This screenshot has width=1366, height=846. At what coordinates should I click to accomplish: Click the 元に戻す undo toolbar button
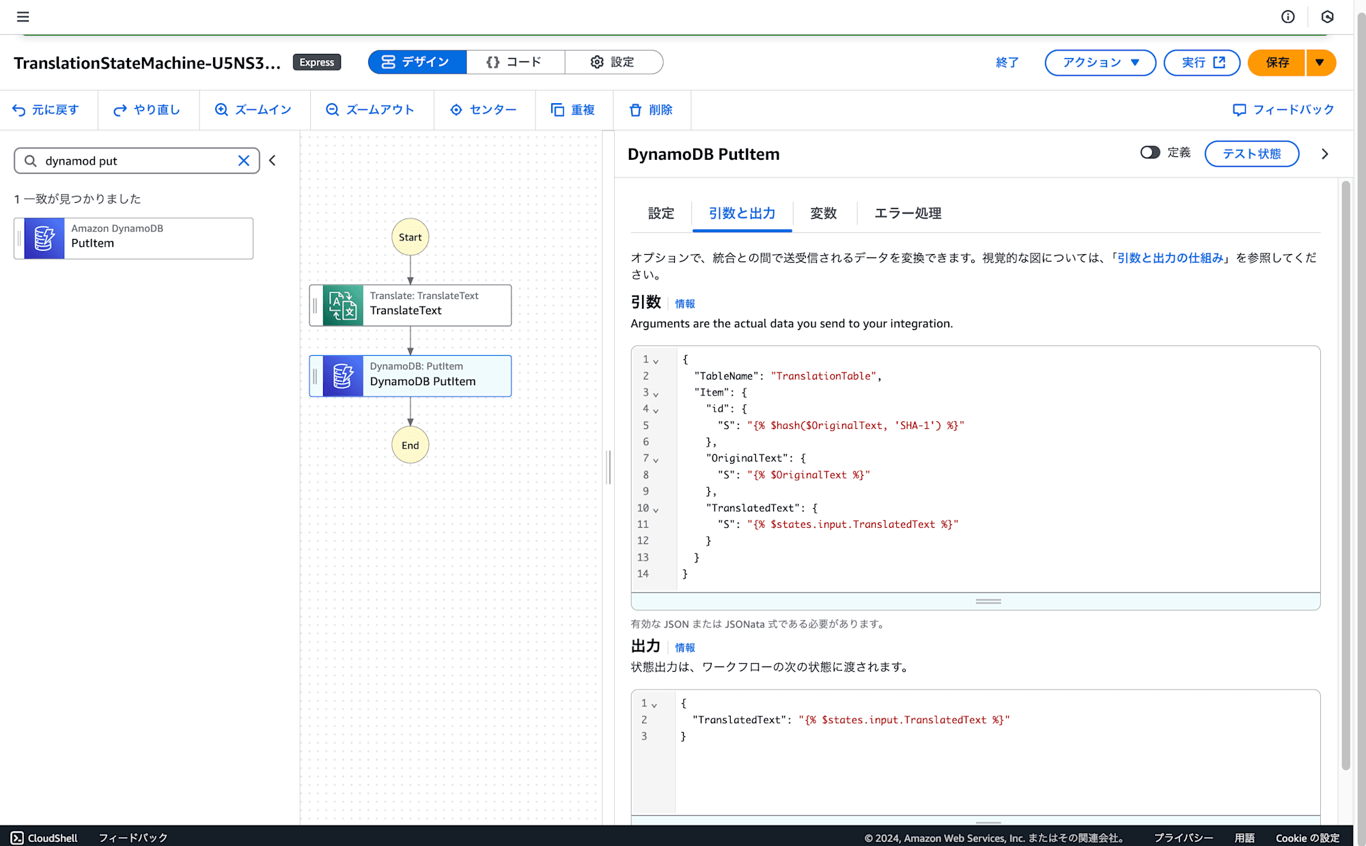pos(46,110)
